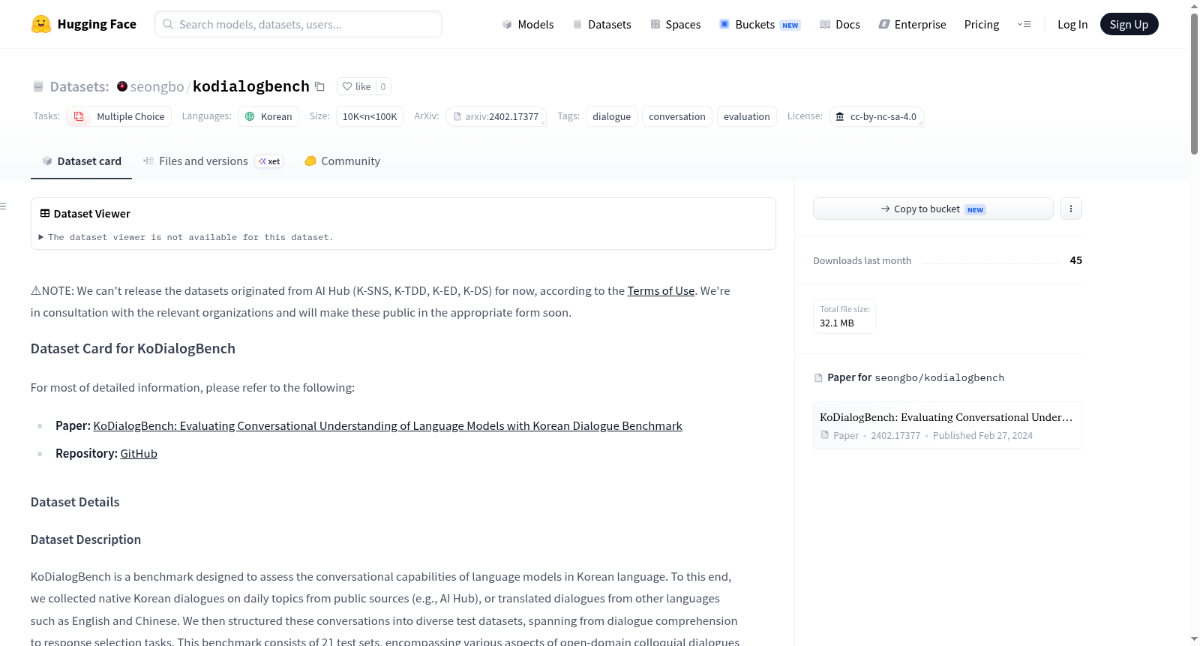1200x646 pixels.
Task: Open the Terms of Use link
Action: coord(661,291)
